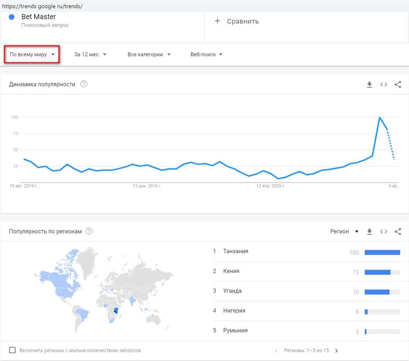This screenshot has width=409, height=361.
Task: Open embed code for popularity dynamics chart
Action: 384,85
